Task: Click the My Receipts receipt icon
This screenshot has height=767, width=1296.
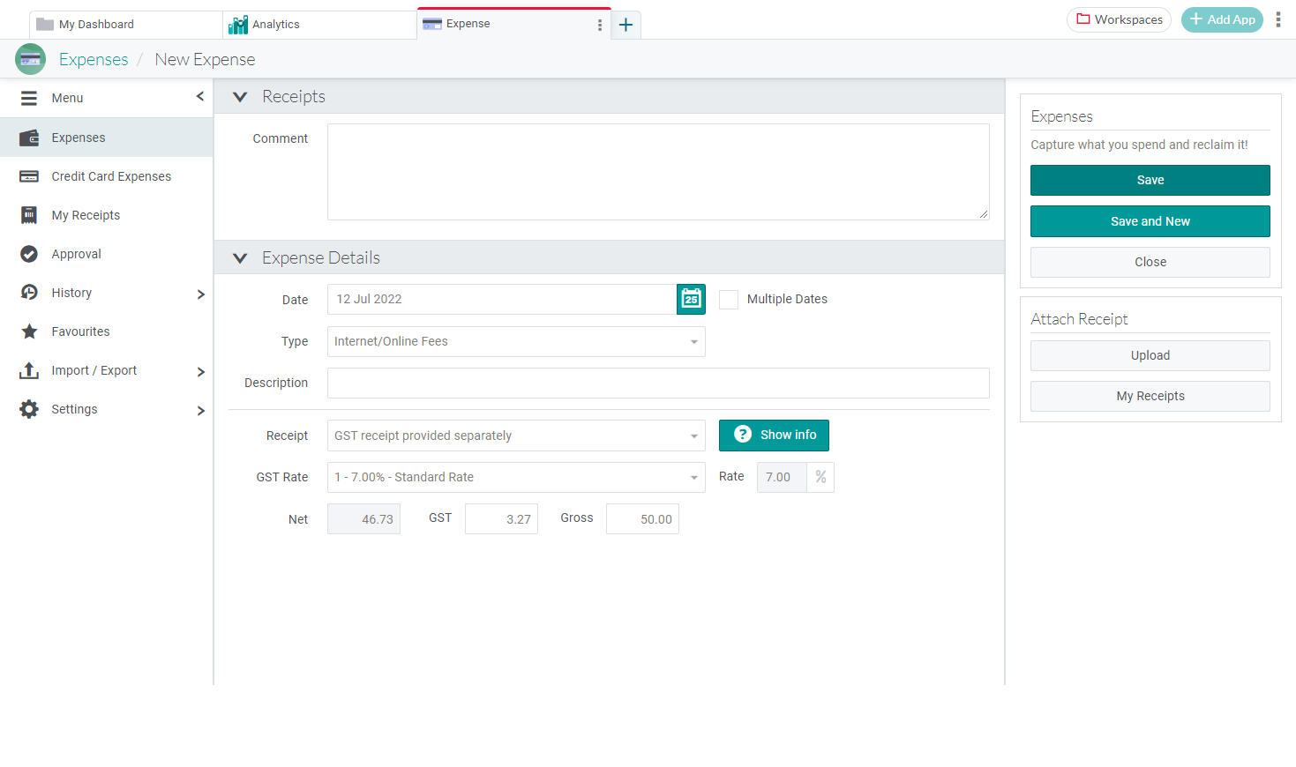Action: click(x=29, y=215)
